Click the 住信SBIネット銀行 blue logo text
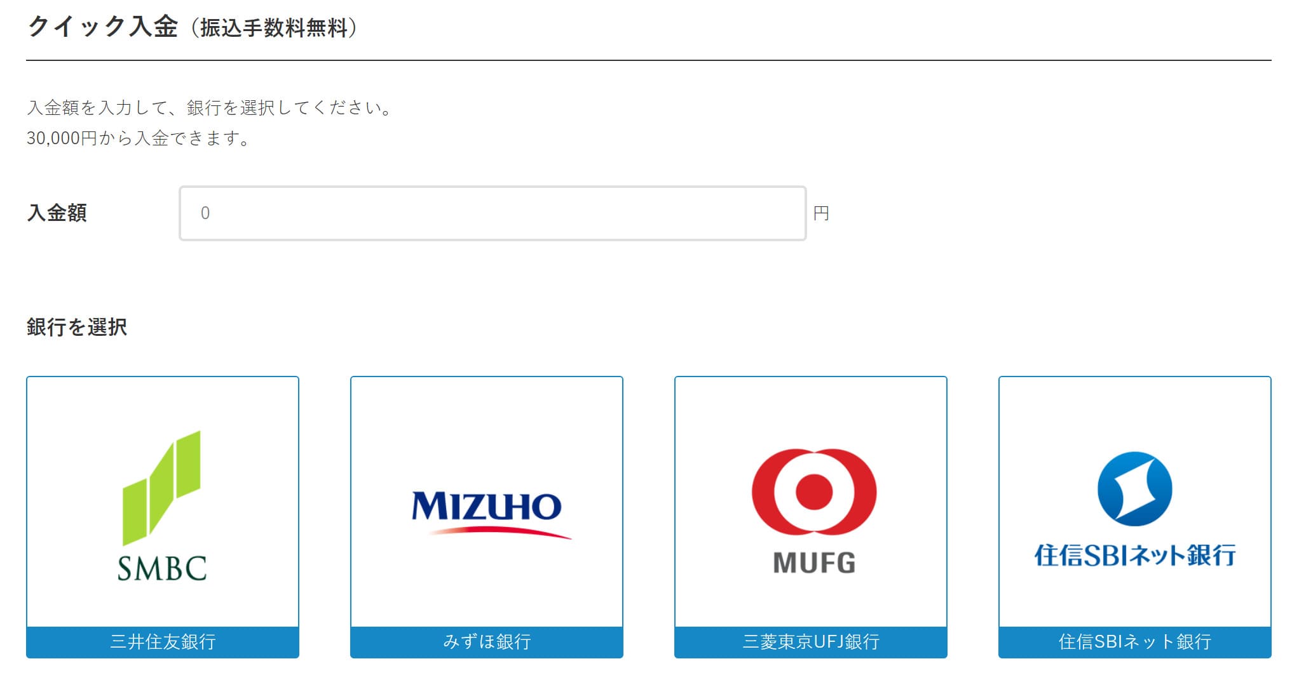Viewport: 1292px width, 673px height. [x=1134, y=556]
